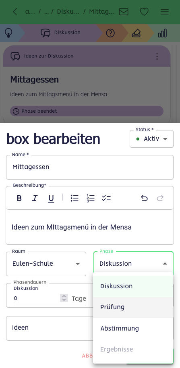The width and height of the screenshot is (180, 368).
Task: Toggle underline formatting in description editor
Action: [x=51, y=198]
